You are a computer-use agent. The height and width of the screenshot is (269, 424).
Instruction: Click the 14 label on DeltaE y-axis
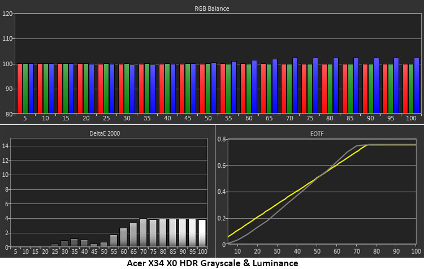[x=6, y=146]
